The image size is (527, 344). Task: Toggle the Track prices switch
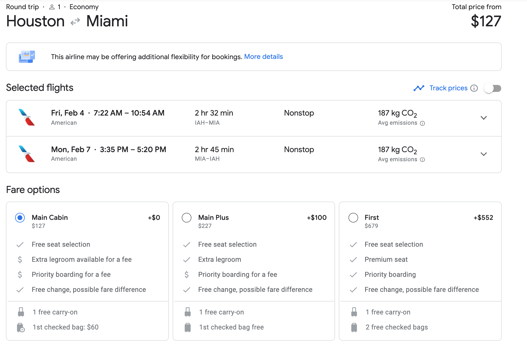coord(493,88)
